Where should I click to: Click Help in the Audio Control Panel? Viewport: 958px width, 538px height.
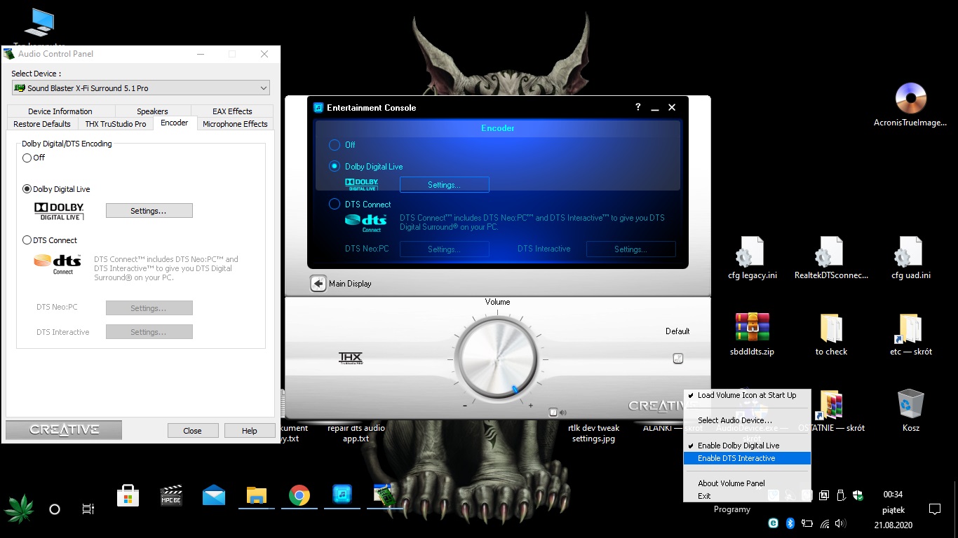click(x=249, y=431)
